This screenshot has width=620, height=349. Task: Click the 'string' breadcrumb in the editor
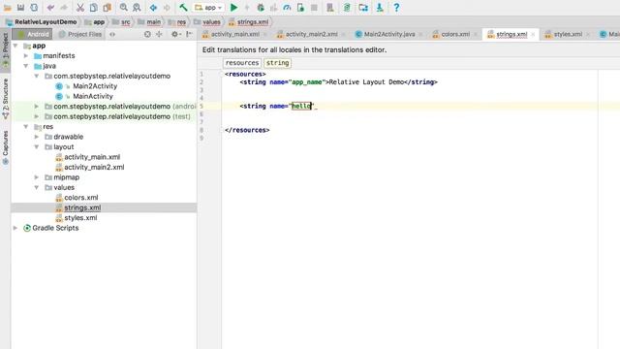click(278, 63)
